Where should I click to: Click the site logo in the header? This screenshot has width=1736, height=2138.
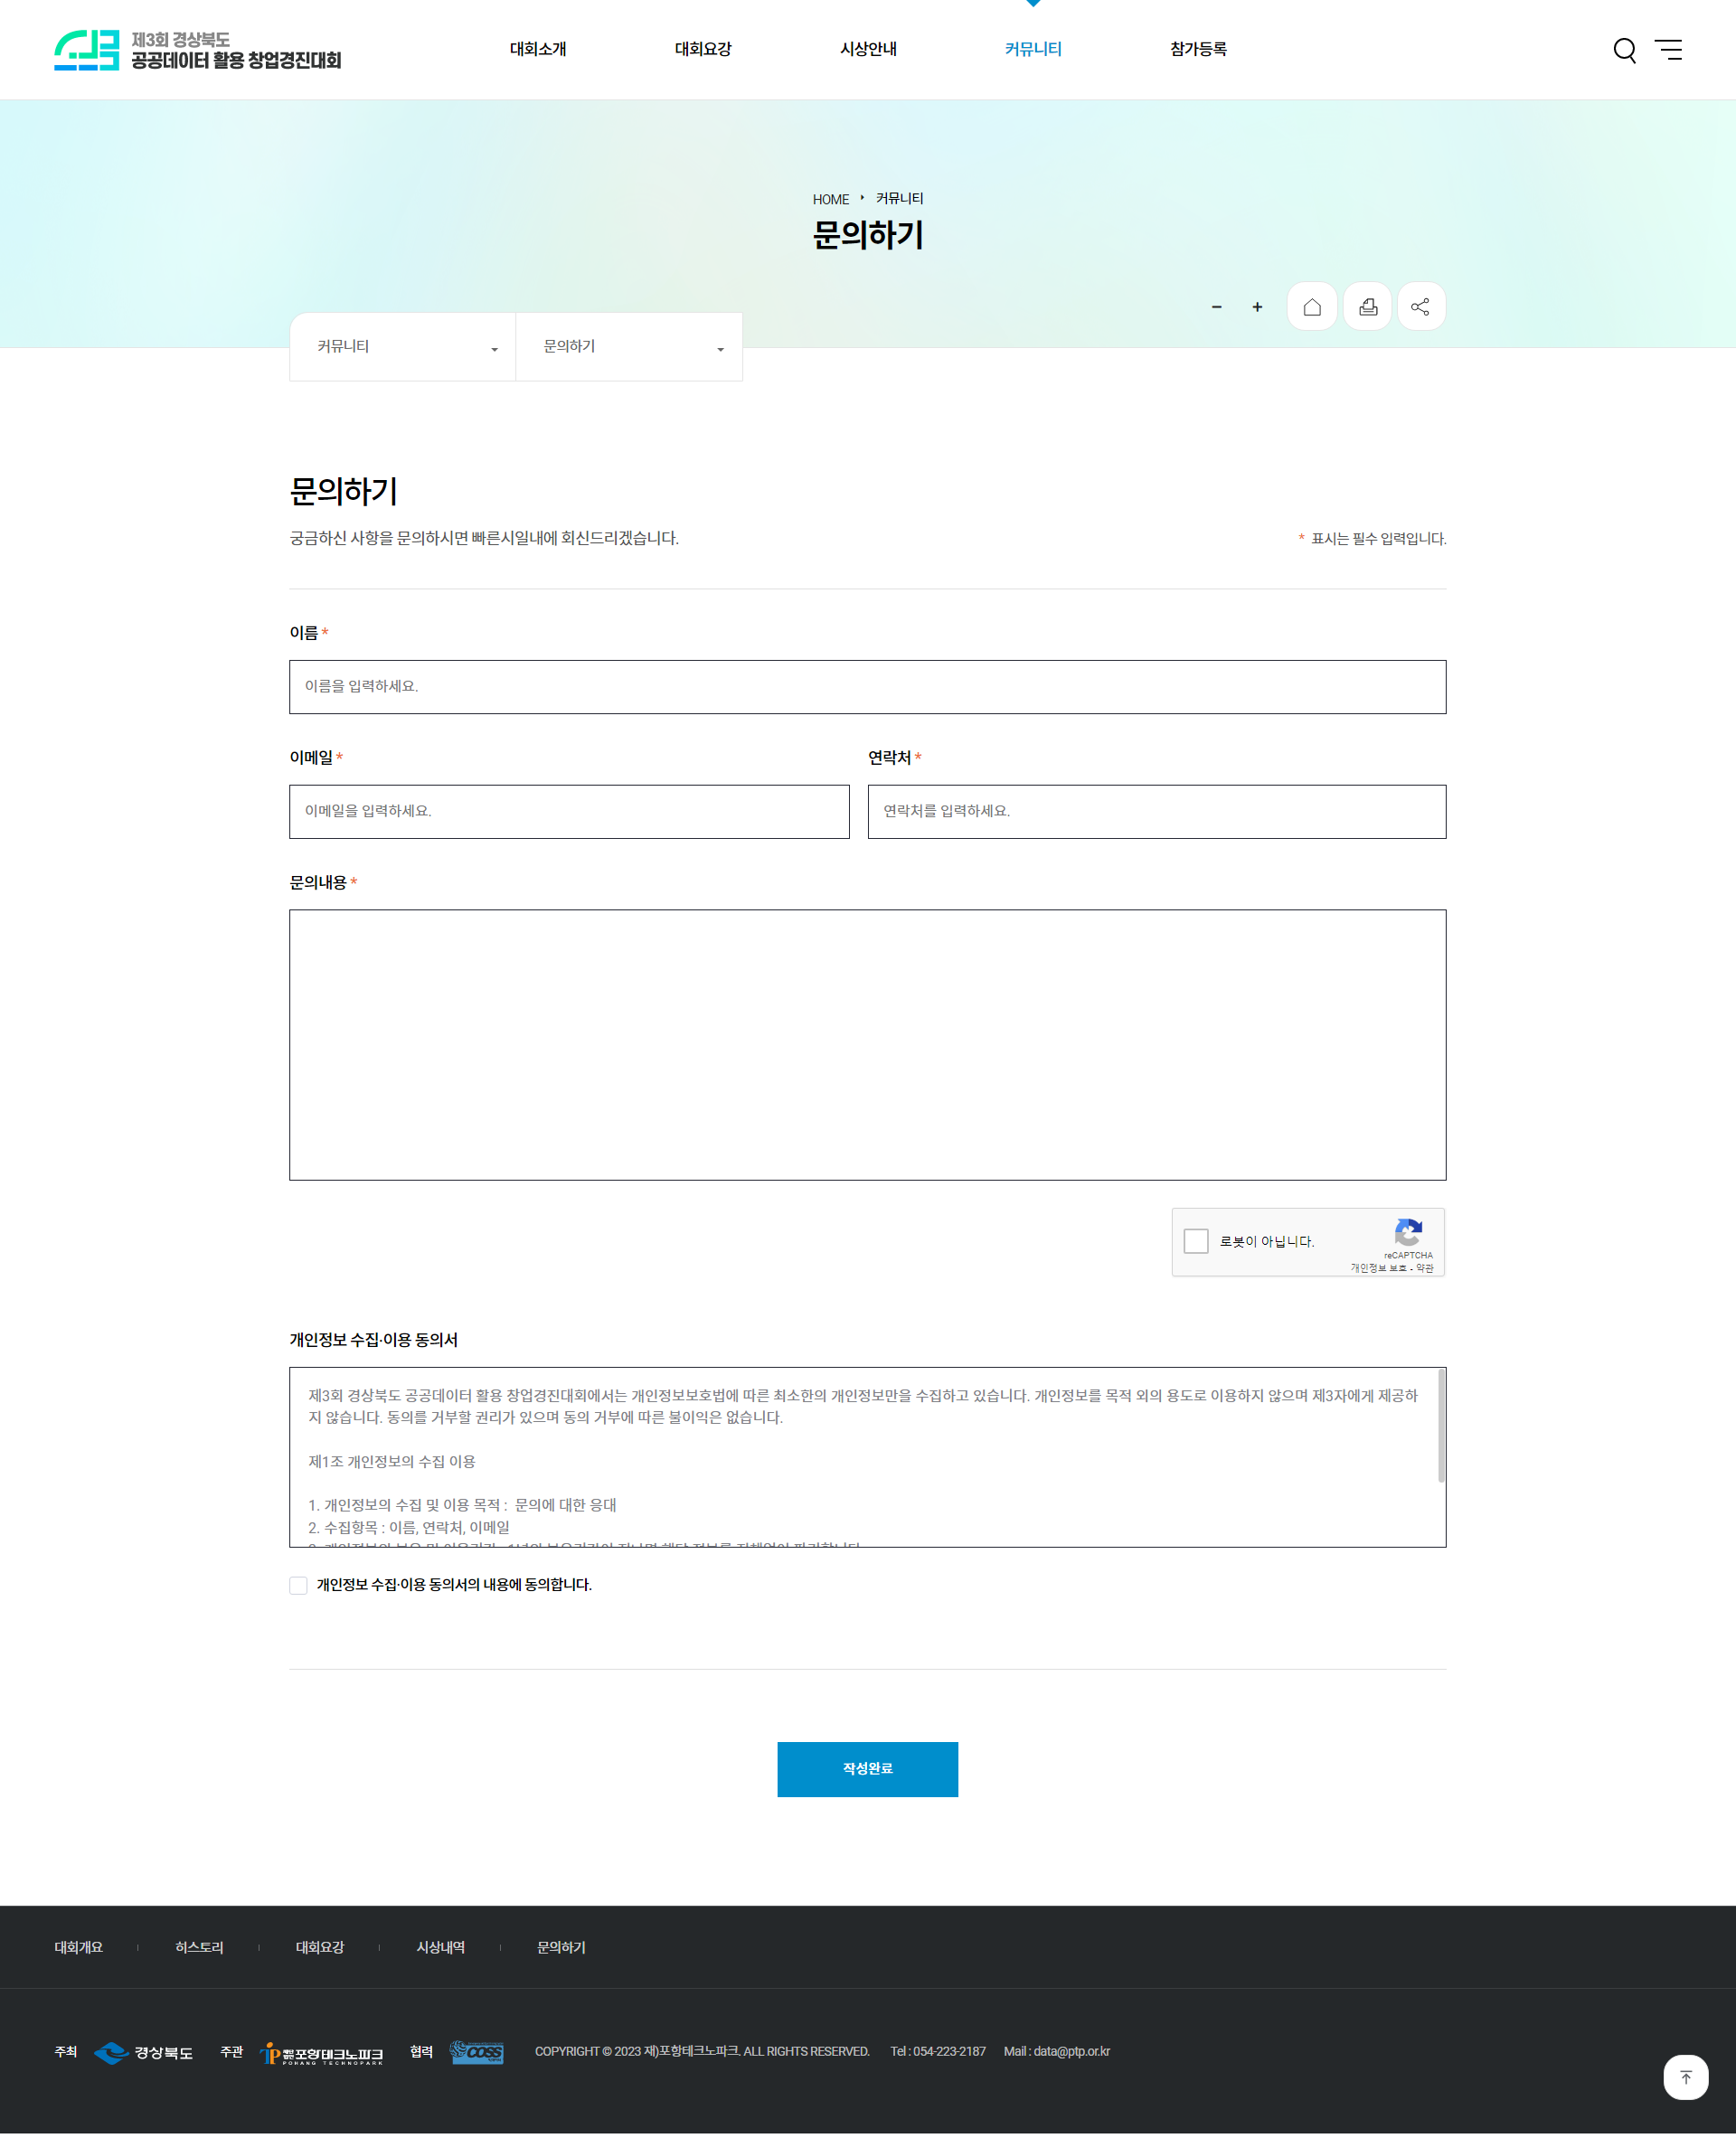click(198, 50)
